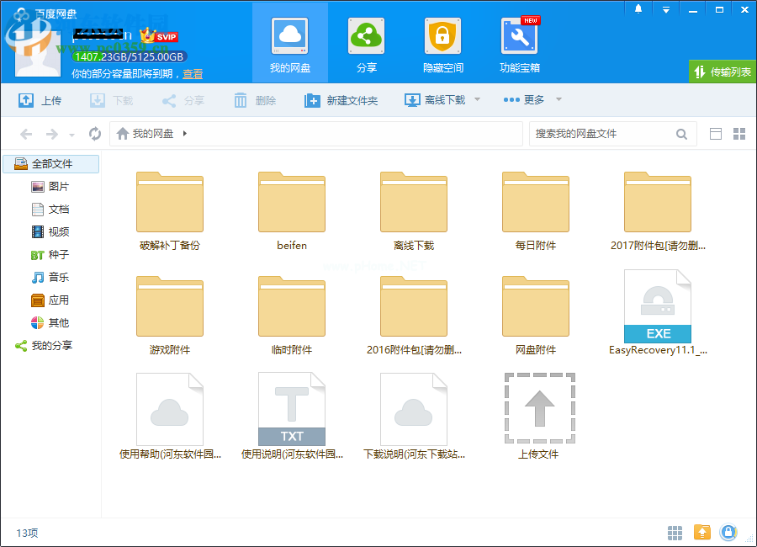Click the 分享 share toolbar button
This screenshot has width=757, height=547.
[183, 100]
